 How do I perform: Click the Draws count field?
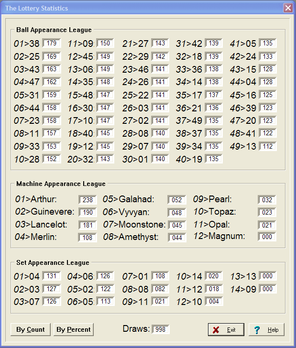coord(161,329)
